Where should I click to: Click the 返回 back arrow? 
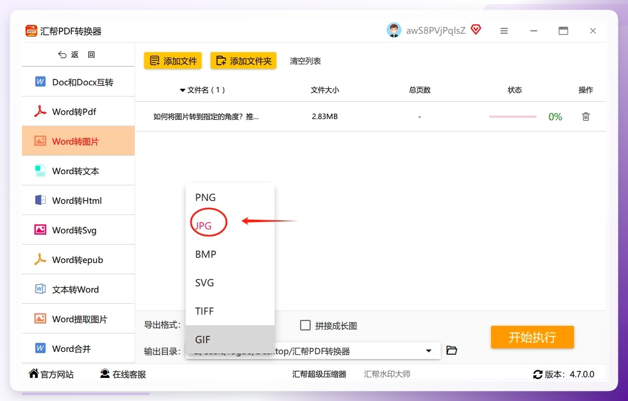(62, 54)
